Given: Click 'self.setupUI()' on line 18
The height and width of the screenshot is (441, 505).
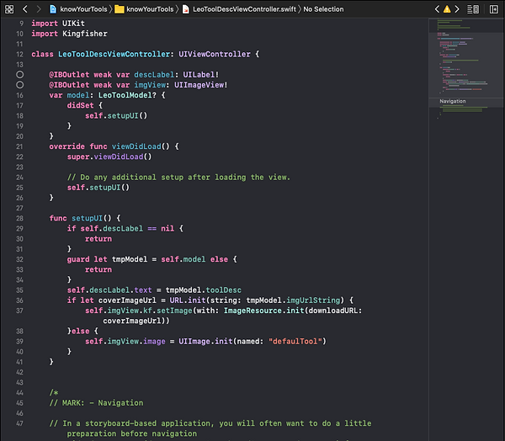Looking at the screenshot, I should pos(116,116).
